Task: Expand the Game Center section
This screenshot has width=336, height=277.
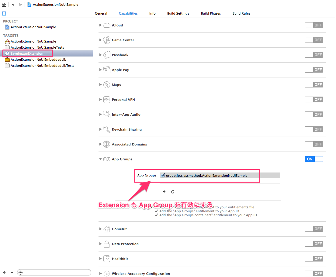Action: pyautogui.click(x=100, y=40)
